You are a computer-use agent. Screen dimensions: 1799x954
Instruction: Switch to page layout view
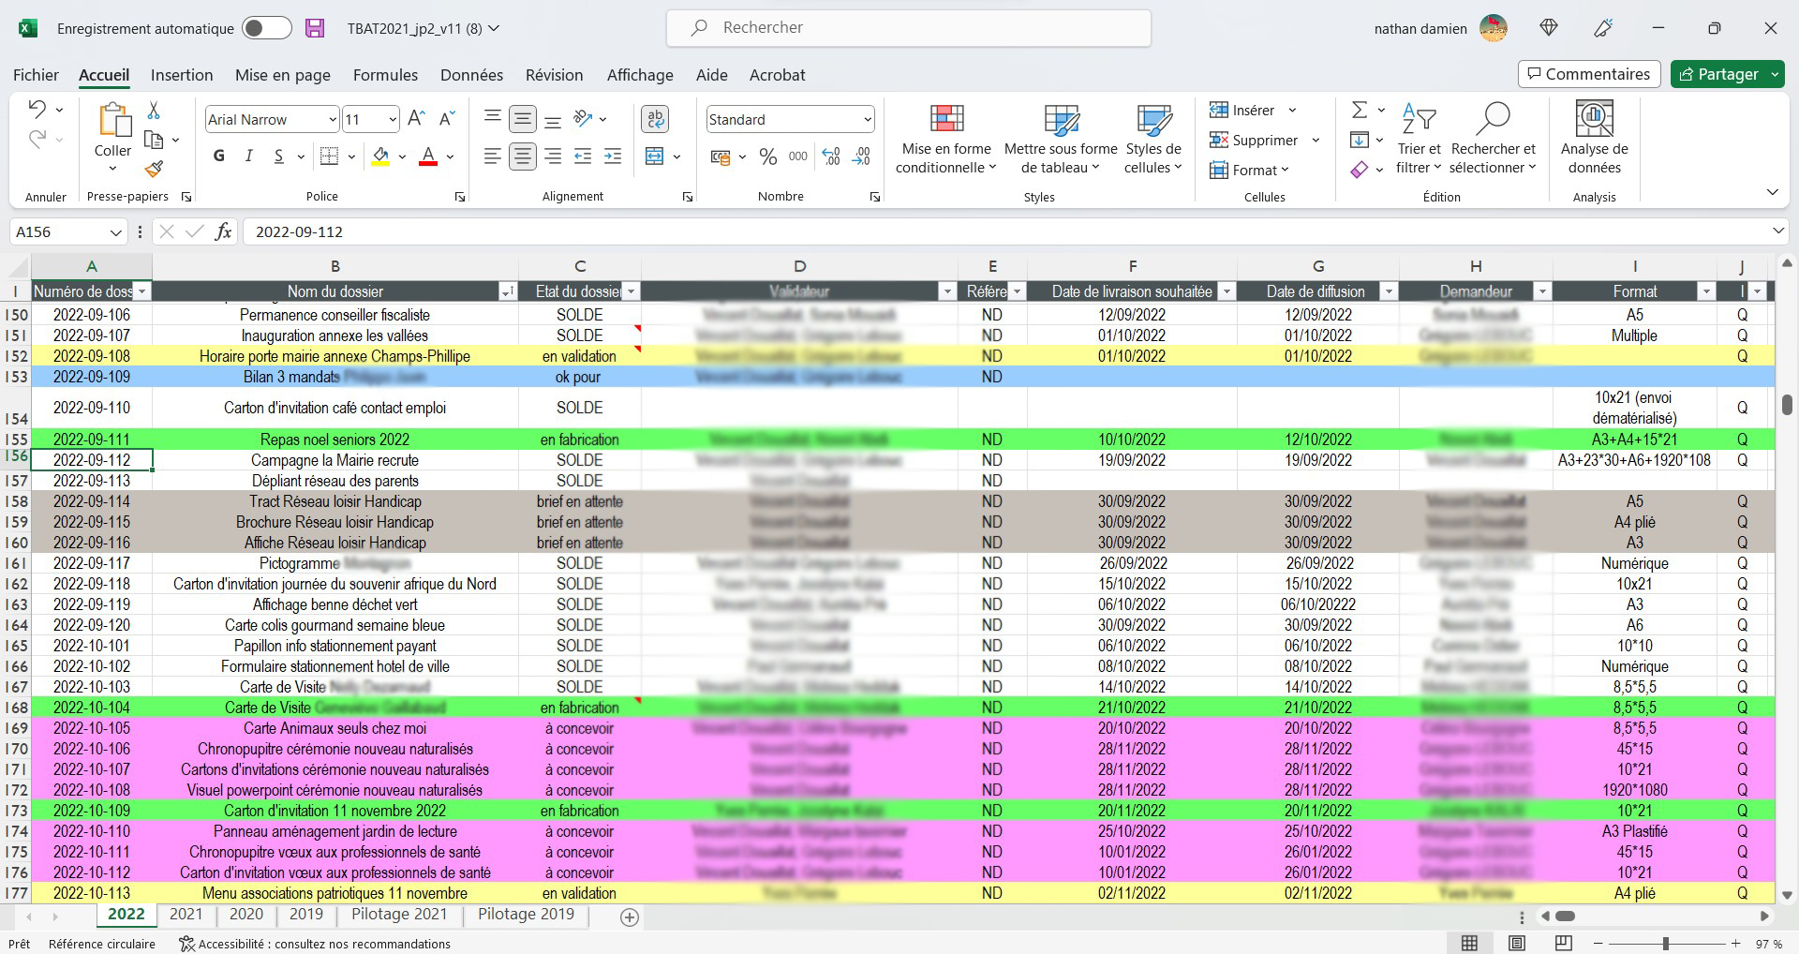click(1517, 943)
